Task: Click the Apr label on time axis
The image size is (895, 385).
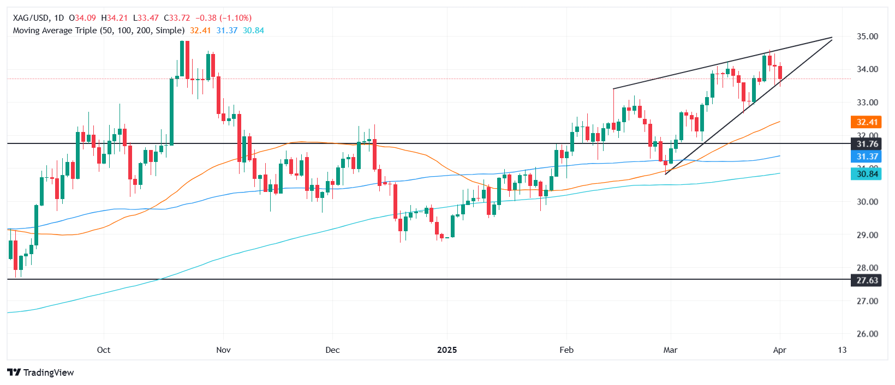Action: (779, 350)
